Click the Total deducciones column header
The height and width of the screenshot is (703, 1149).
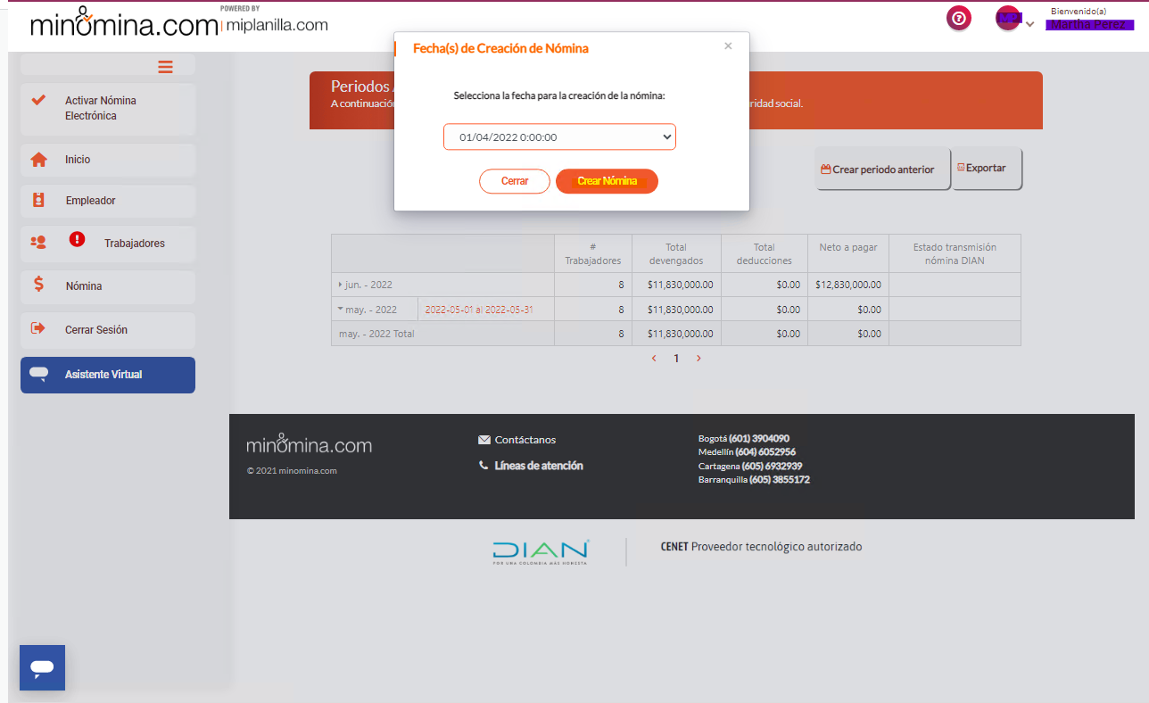[765, 253]
